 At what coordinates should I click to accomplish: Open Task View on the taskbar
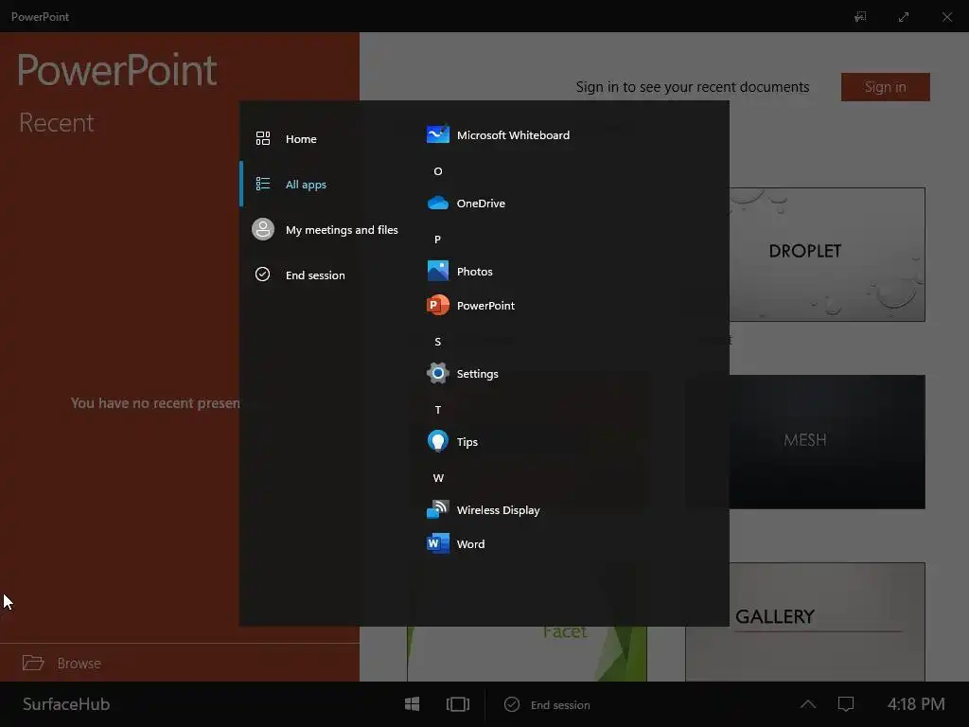coord(458,704)
